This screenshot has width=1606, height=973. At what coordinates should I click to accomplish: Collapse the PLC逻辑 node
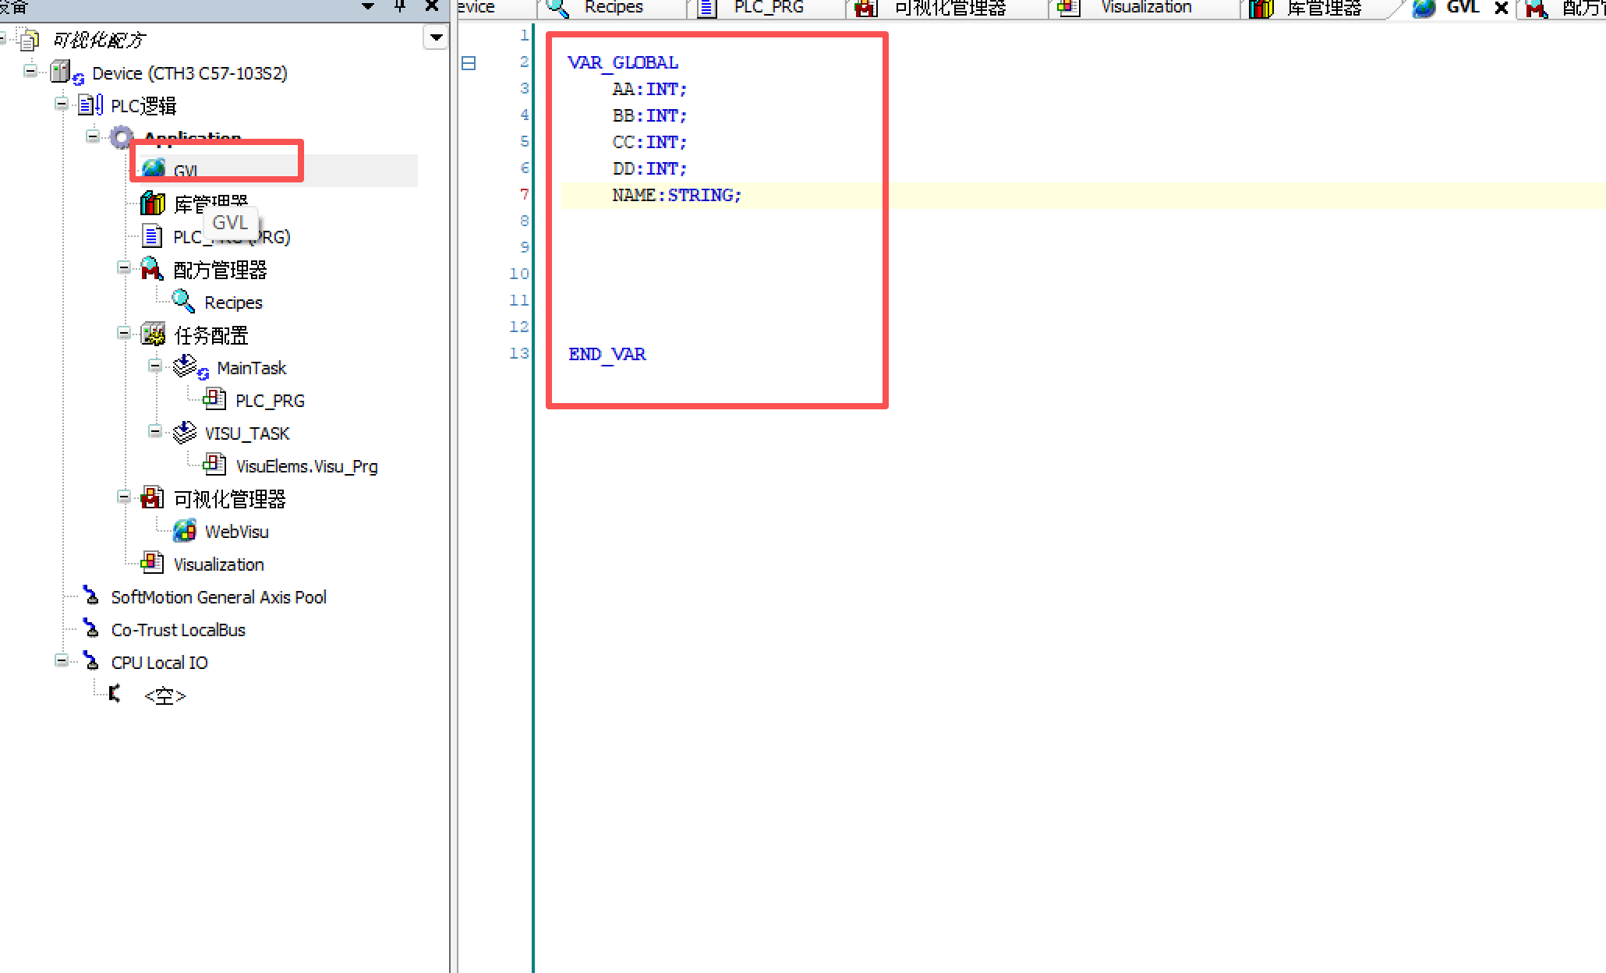click(61, 104)
